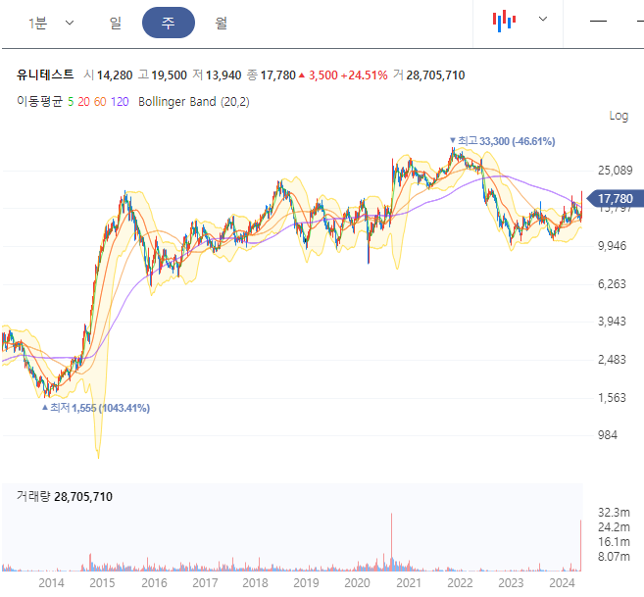
Task: Switch chart to 월 (monthly) tab
Action: click(221, 23)
